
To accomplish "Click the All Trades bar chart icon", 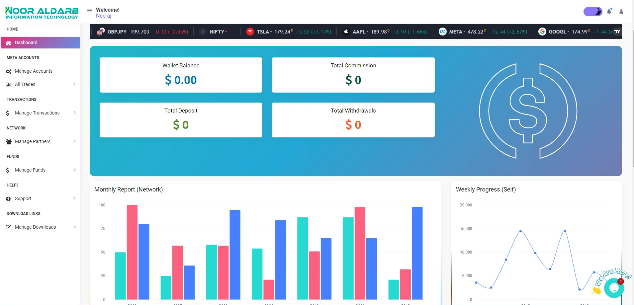I will (x=8, y=84).
